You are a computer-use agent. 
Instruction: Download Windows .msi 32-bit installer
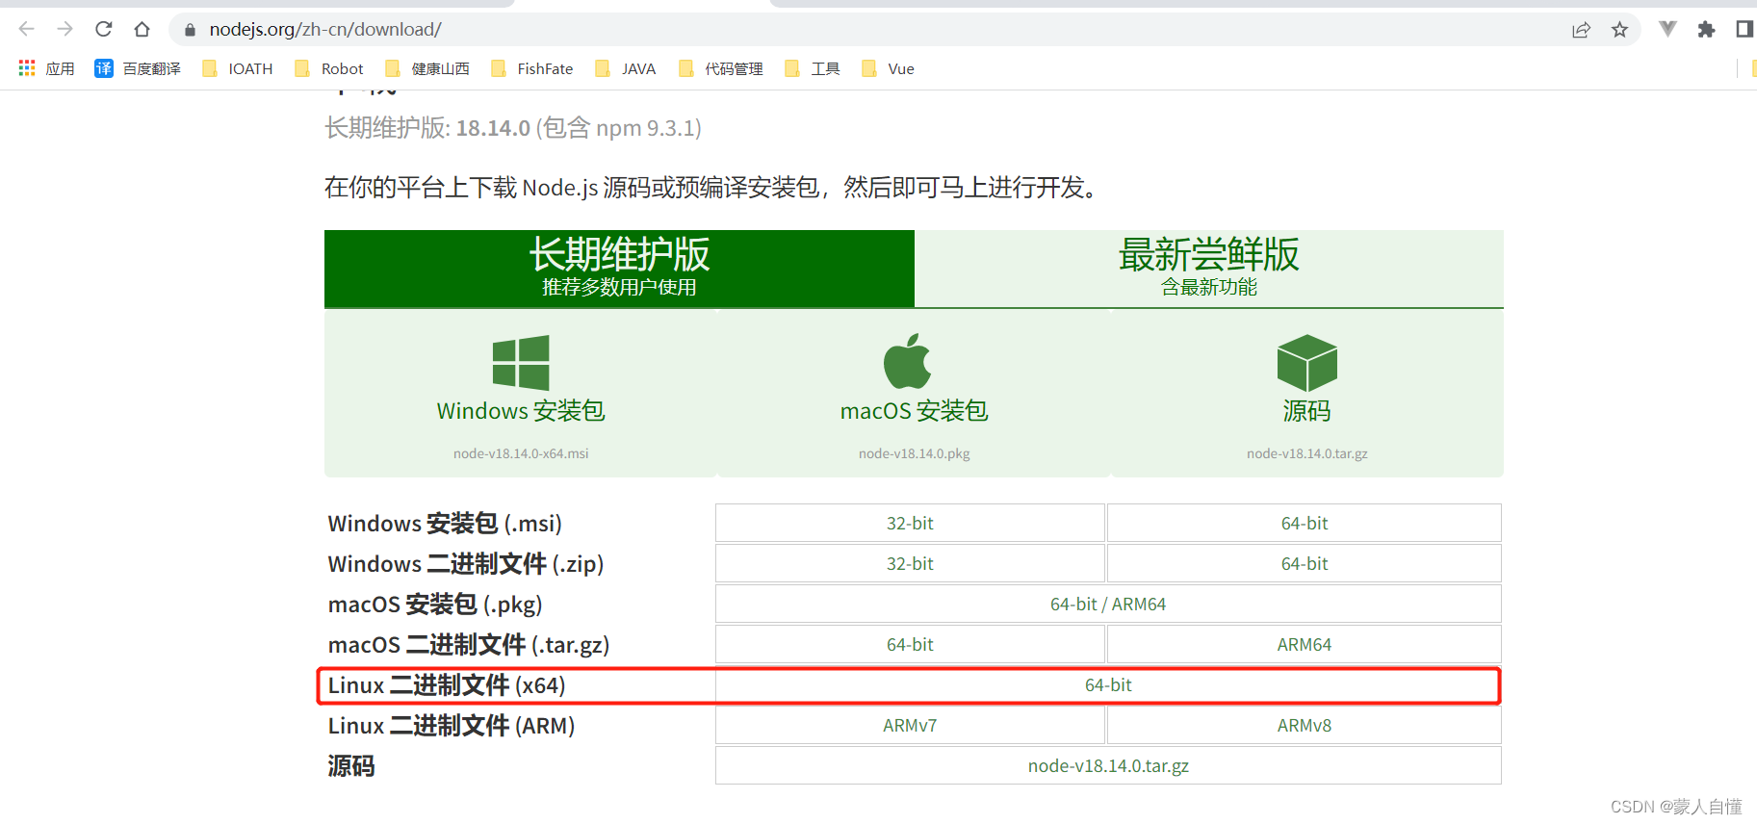pos(910,523)
